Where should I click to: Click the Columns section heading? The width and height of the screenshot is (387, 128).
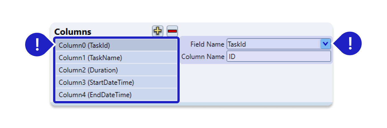(x=73, y=32)
